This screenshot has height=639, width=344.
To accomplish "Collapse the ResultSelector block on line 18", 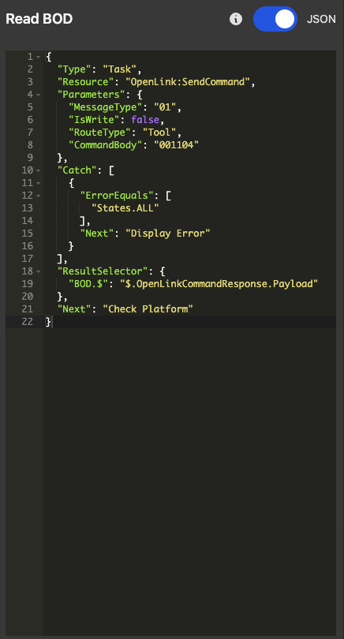I will point(39,271).
